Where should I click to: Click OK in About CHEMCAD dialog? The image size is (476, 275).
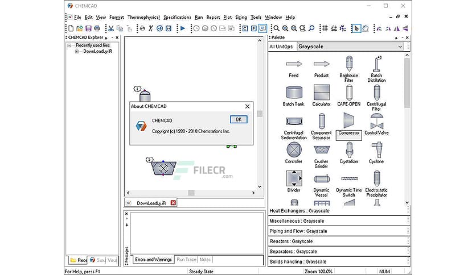coord(239,119)
